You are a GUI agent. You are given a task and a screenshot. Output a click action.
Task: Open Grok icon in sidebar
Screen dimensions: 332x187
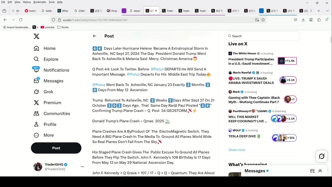point(36,92)
